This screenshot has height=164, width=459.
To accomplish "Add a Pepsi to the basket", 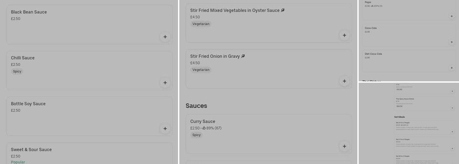I will (451, 16).
